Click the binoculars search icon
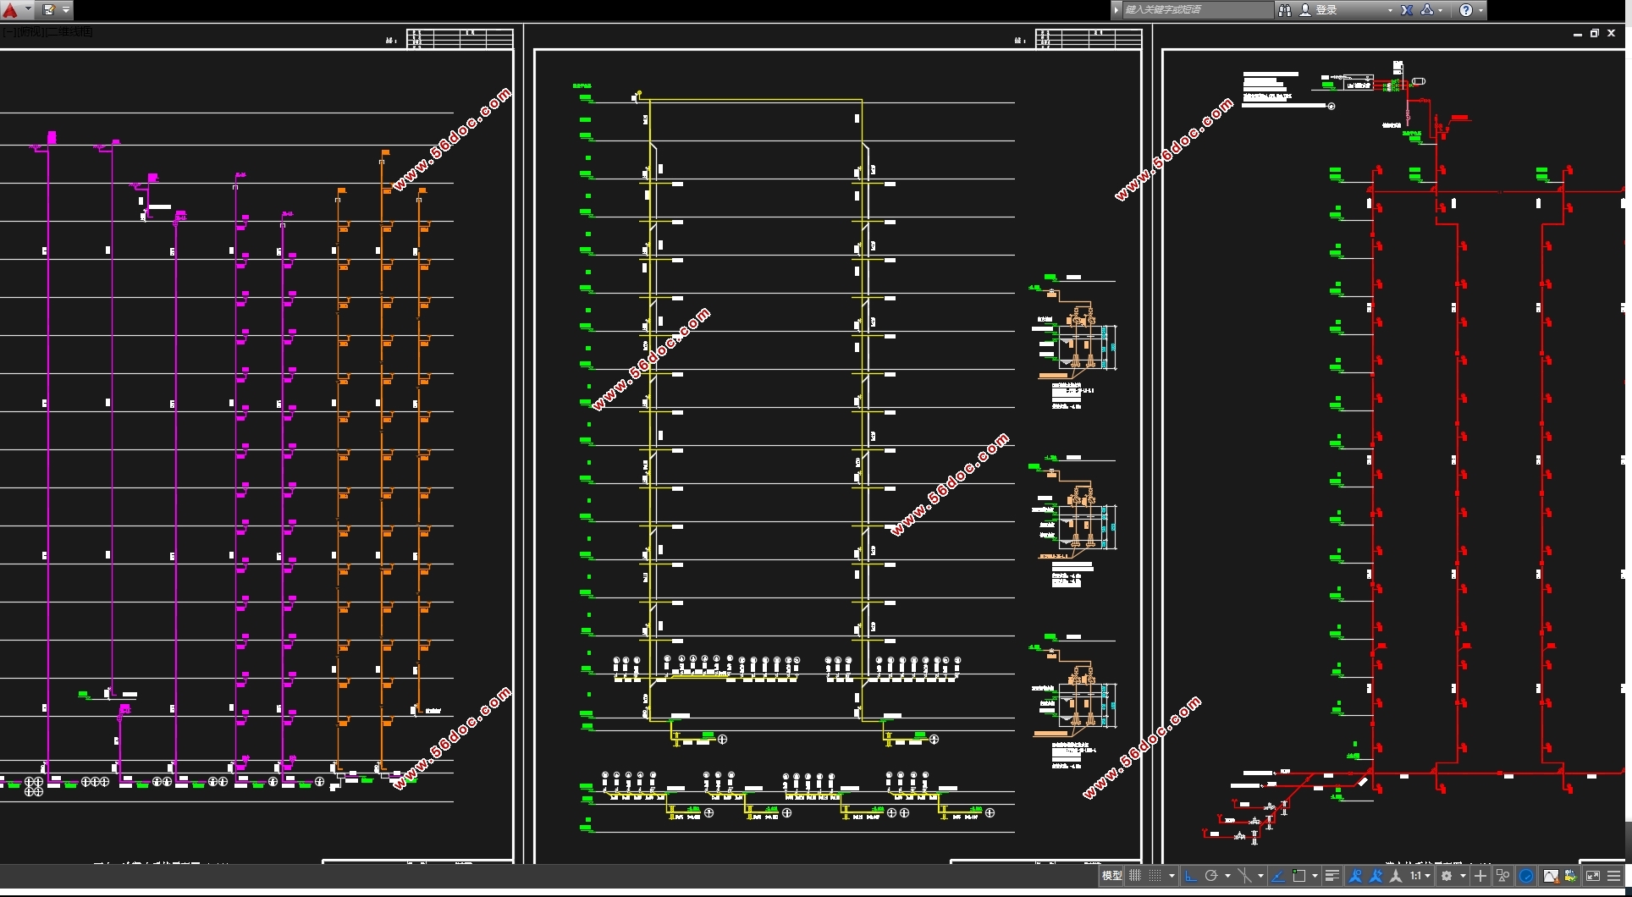This screenshot has width=1632, height=897. point(1284,10)
